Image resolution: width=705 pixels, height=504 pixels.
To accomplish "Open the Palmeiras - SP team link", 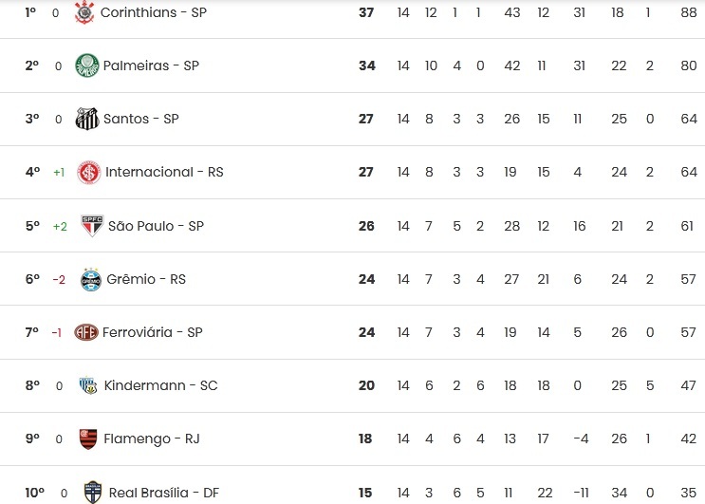I will [151, 65].
